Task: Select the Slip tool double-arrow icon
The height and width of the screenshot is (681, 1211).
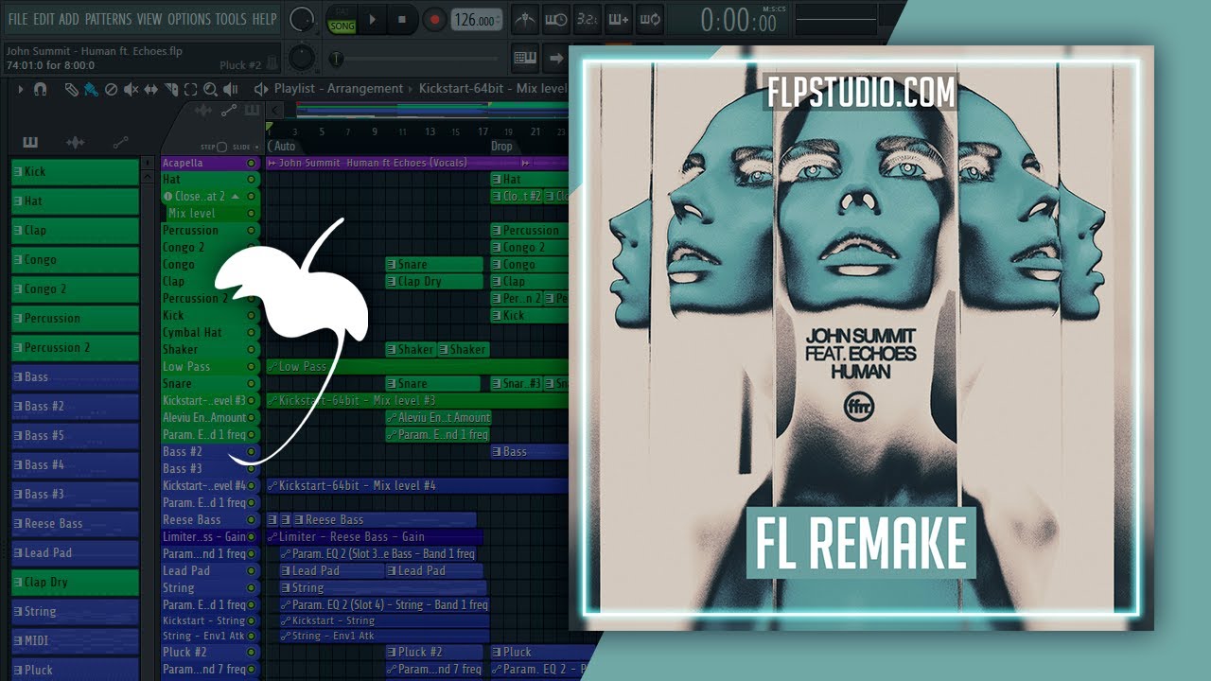Action: (151, 90)
